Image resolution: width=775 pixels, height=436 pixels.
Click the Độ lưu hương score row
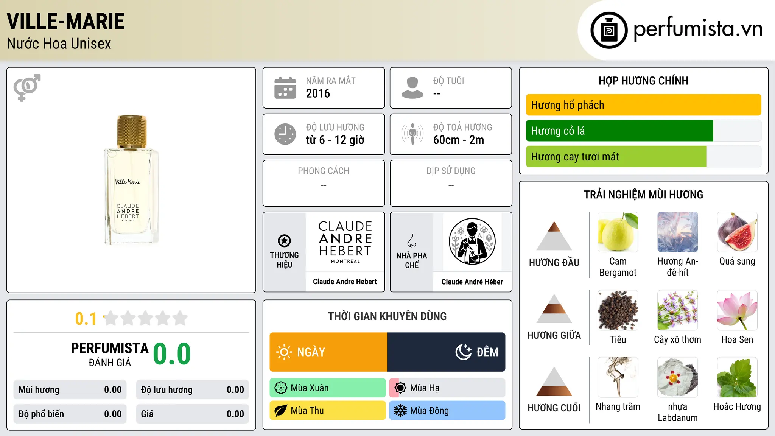[193, 390]
